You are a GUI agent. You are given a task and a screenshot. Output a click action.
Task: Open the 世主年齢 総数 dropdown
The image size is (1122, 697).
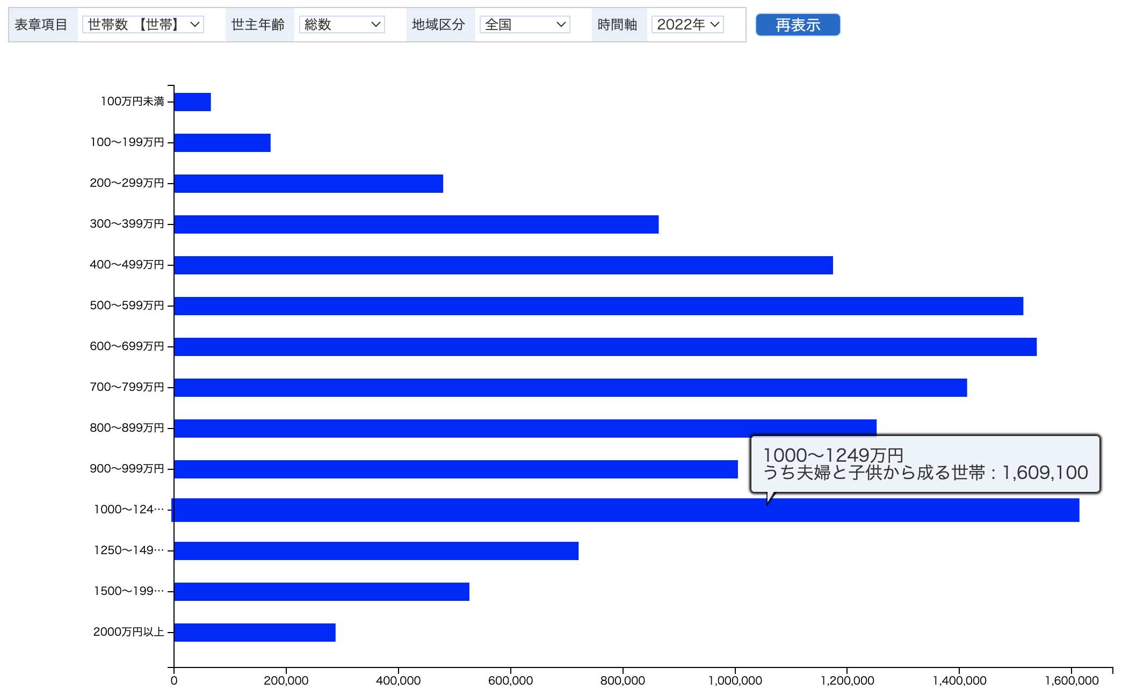point(342,25)
